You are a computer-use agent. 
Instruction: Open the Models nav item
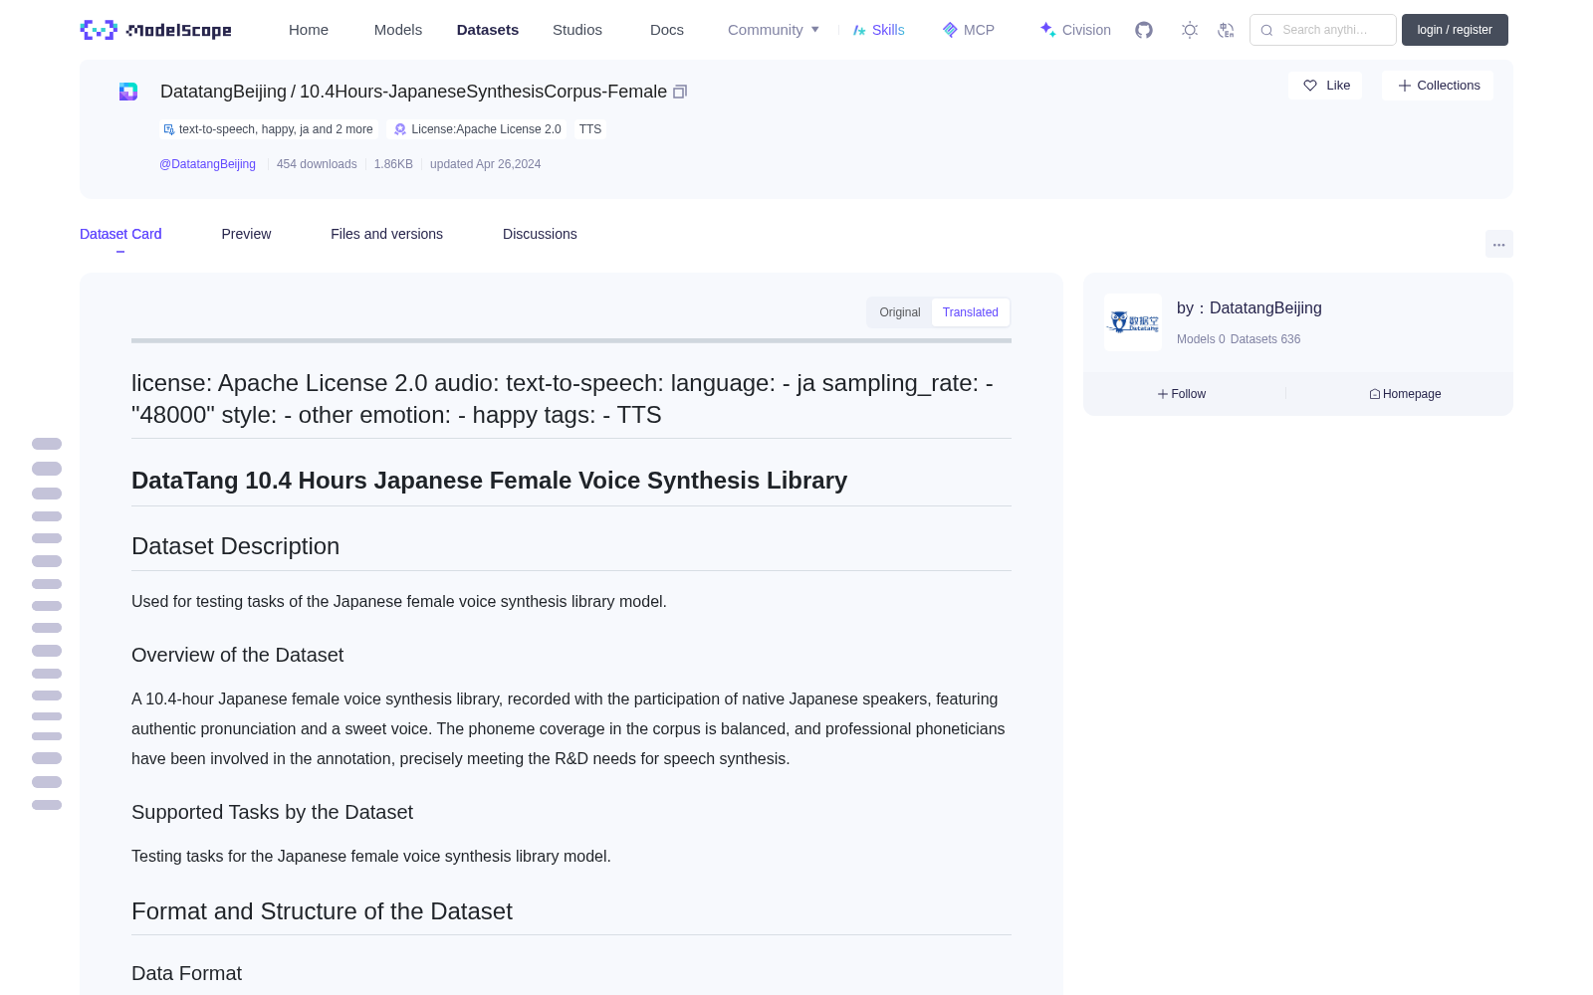pyautogui.click(x=398, y=30)
